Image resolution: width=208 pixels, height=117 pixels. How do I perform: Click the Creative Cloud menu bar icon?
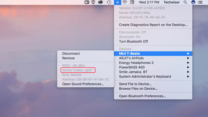click(100, 2)
